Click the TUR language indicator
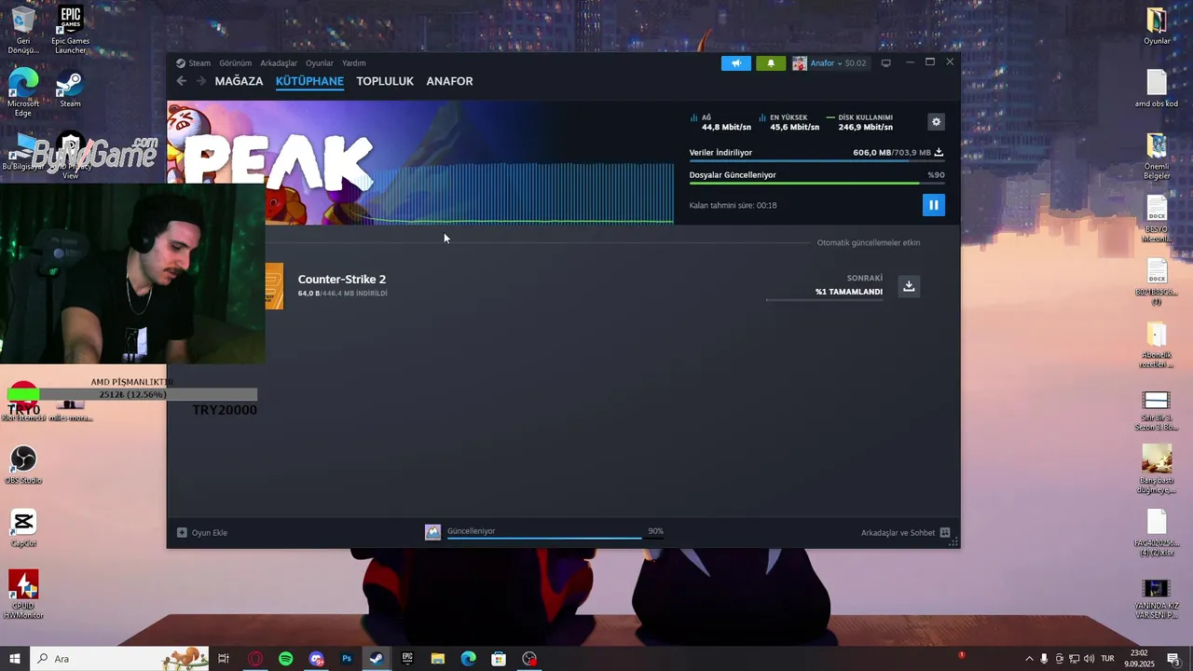 (x=1108, y=659)
